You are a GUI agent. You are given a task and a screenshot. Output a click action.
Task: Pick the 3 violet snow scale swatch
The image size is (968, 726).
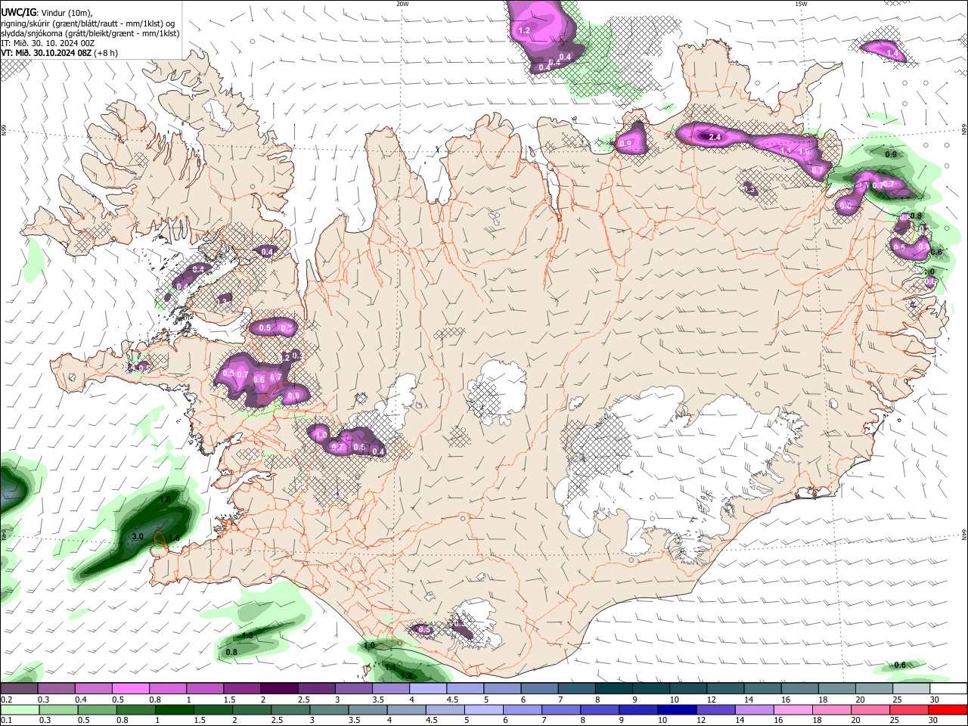click(x=353, y=689)
